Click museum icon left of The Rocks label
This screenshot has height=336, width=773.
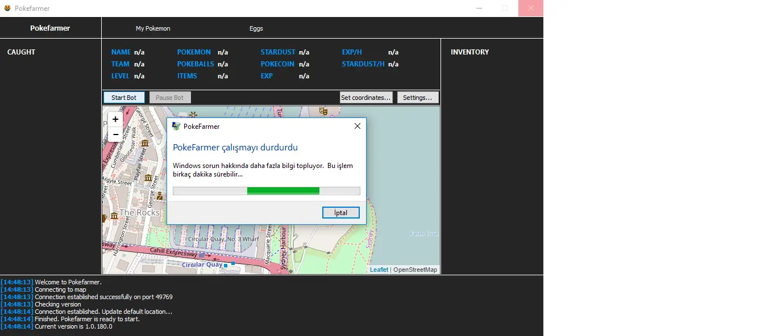pyautogui.click(x=114, y=215)
